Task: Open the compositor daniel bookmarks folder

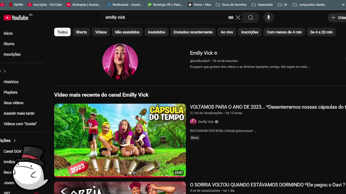Action: click(x=310, y=5)
